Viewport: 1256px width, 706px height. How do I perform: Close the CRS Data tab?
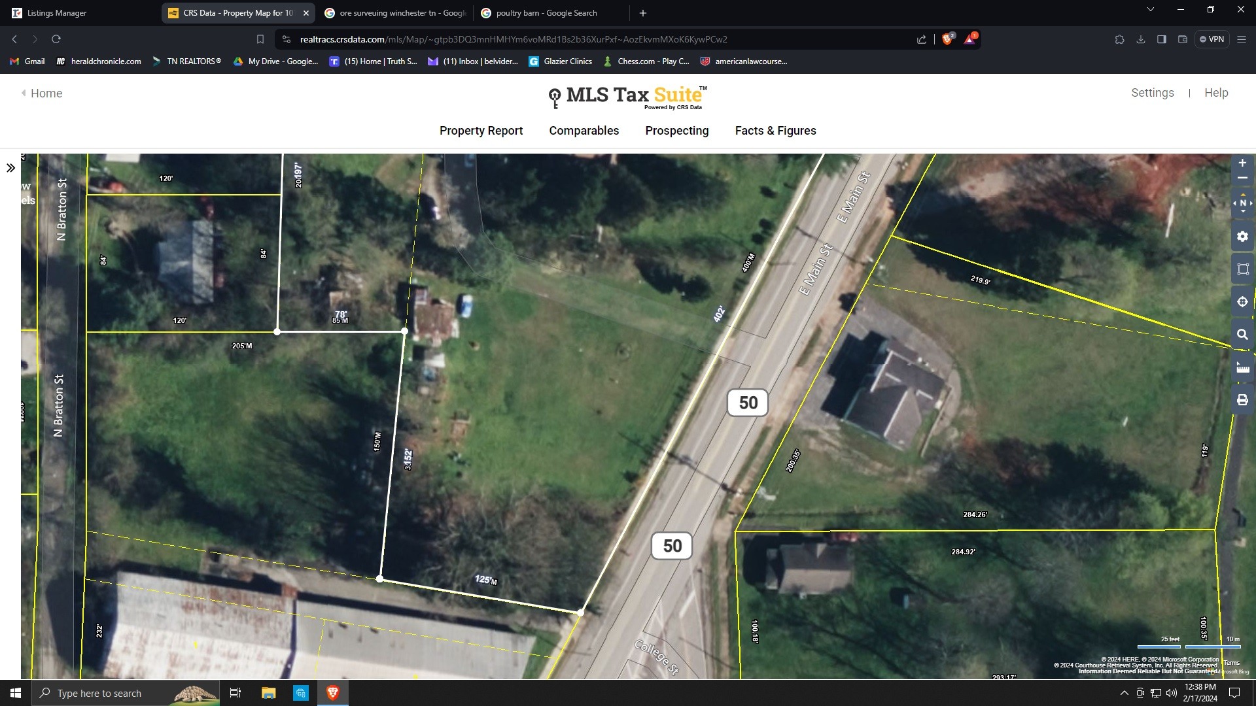click(305, 13)
